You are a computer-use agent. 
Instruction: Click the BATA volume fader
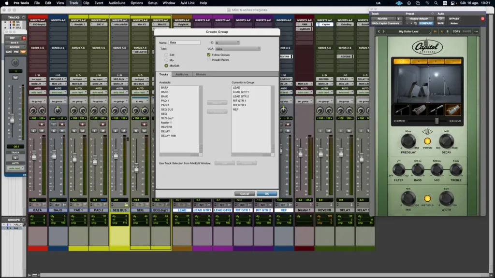tap(34, 155)
